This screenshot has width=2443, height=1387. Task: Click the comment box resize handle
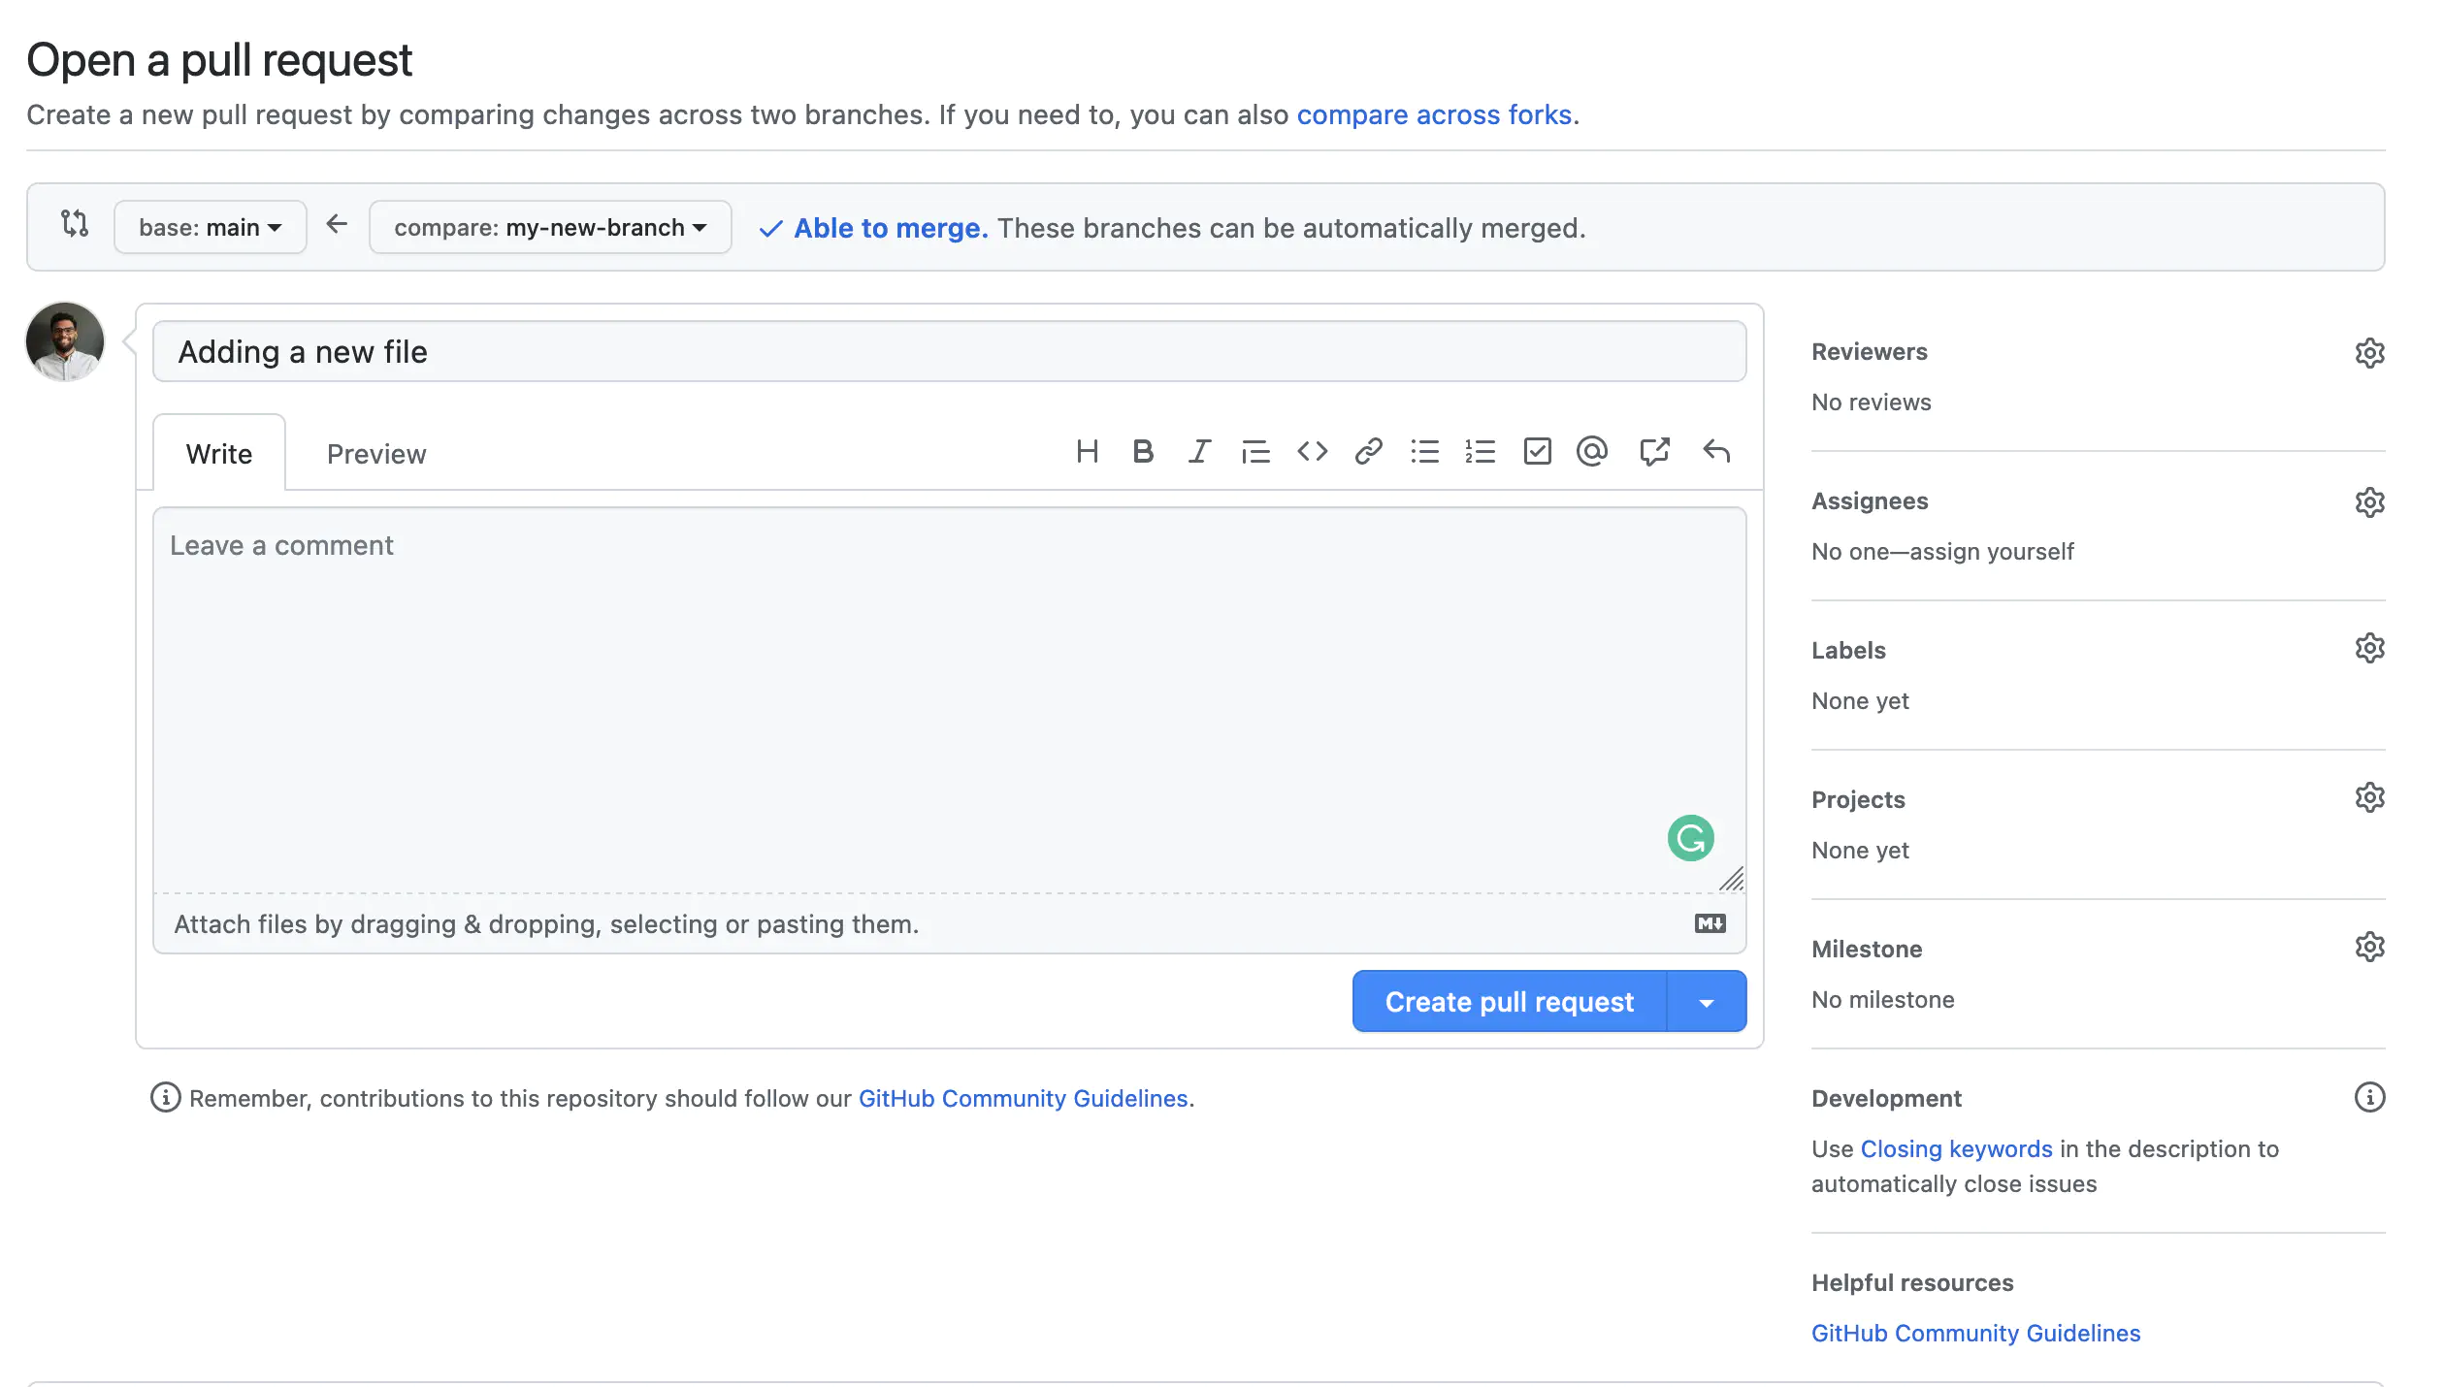coord(1732,879)
